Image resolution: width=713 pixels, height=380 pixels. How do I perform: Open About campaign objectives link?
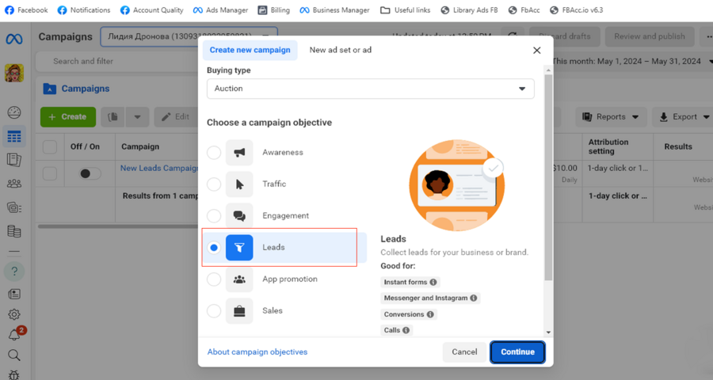pyautogui.click(x=257, y=351)
